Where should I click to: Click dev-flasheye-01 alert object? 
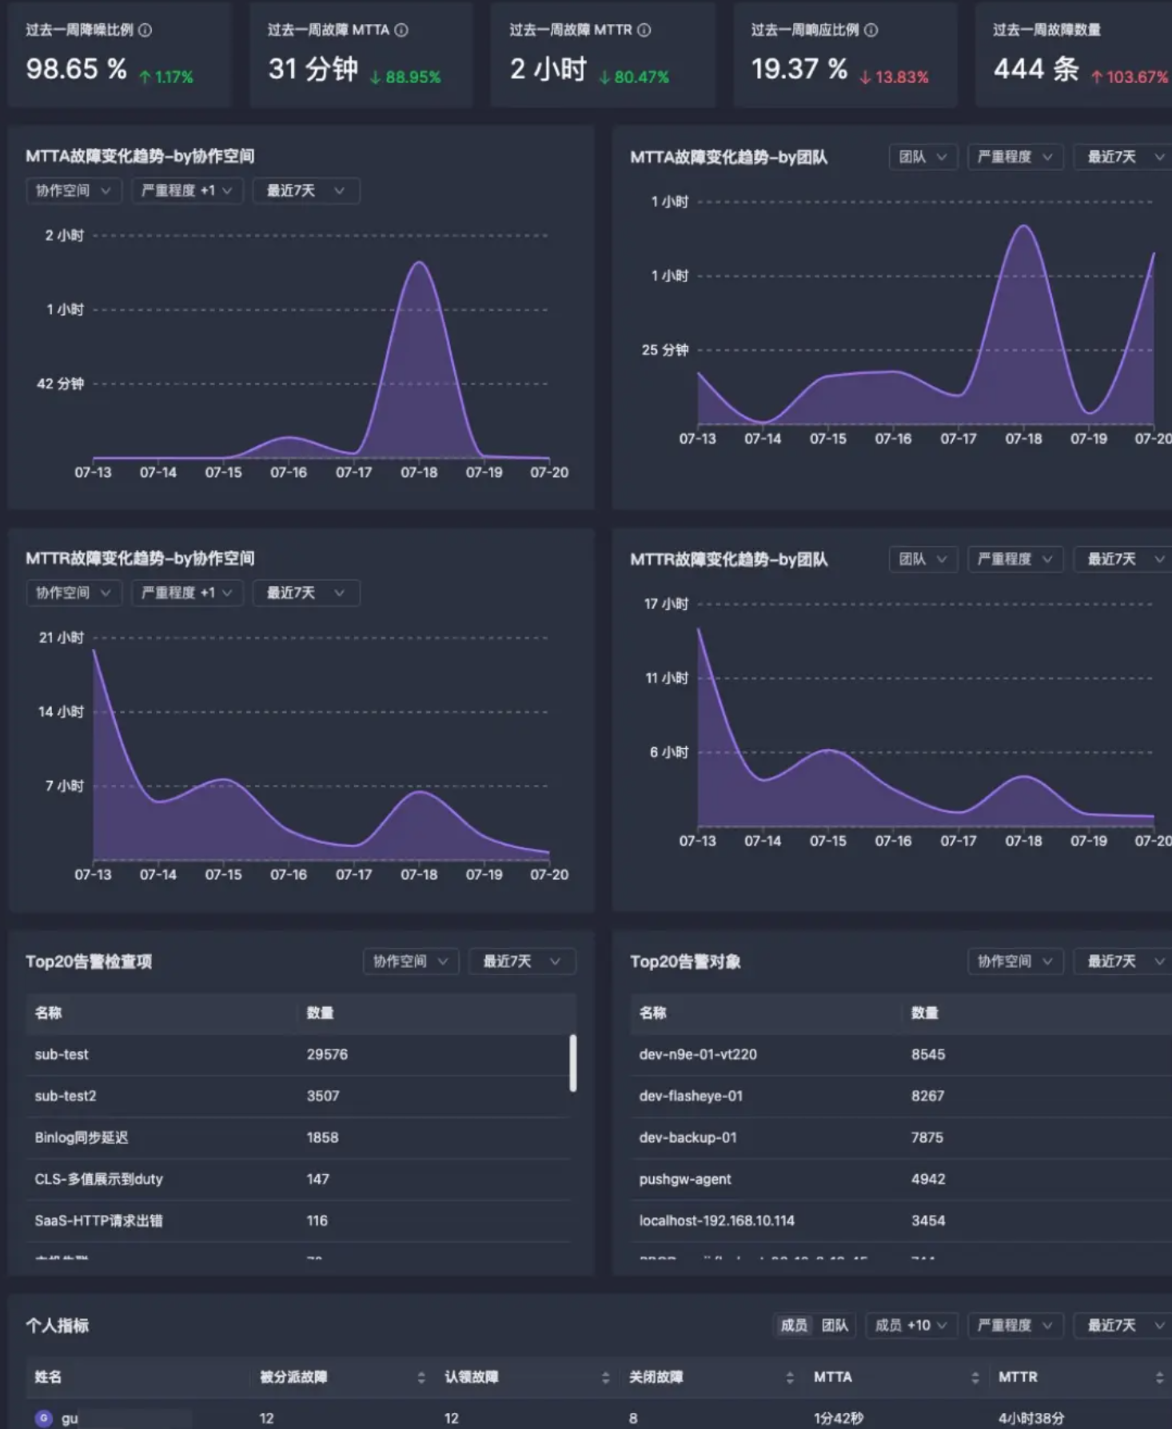[691, 1097]
